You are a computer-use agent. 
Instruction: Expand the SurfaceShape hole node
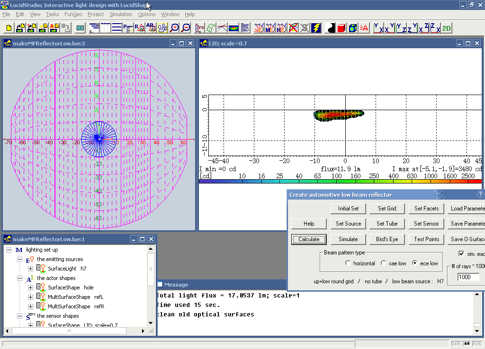pos(30,288)
